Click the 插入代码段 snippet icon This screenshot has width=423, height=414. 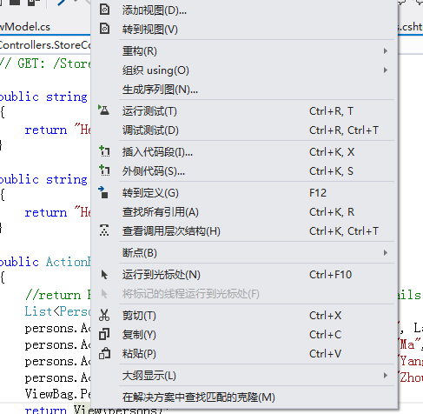click(104, 151)
